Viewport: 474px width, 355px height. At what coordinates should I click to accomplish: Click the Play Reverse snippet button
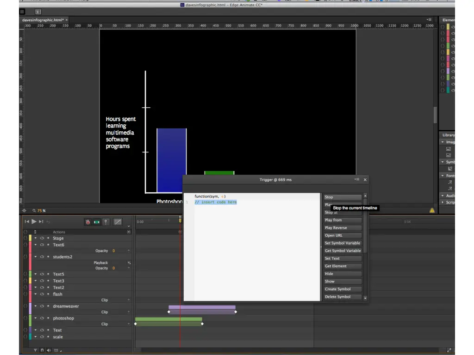343,228
